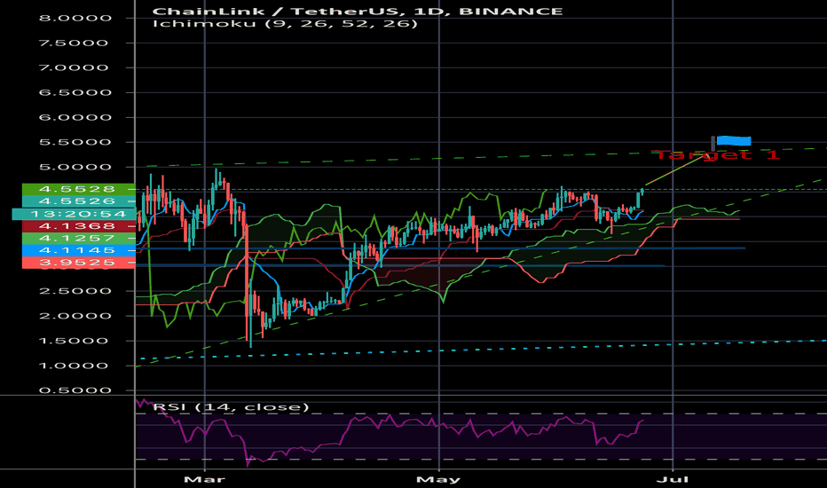827x488 pixels.
Task: Click the green 4.1257 price label
Action: [79, 238]
